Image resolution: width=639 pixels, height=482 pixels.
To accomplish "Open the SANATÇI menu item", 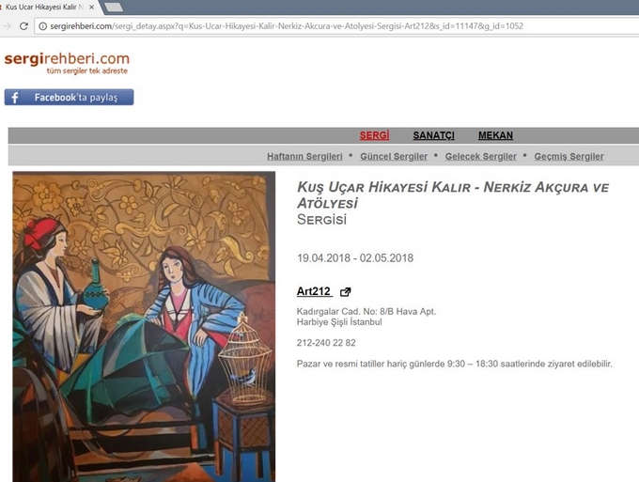I will click(433, 135).
